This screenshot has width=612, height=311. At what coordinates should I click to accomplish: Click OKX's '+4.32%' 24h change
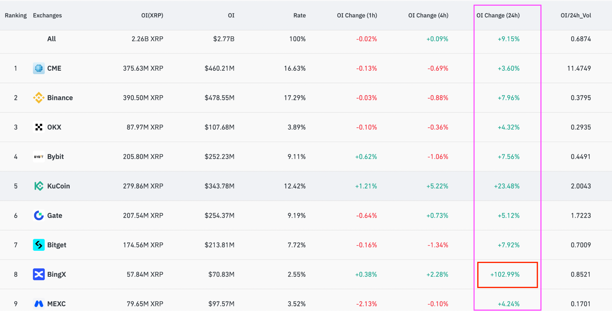[509, 127]
